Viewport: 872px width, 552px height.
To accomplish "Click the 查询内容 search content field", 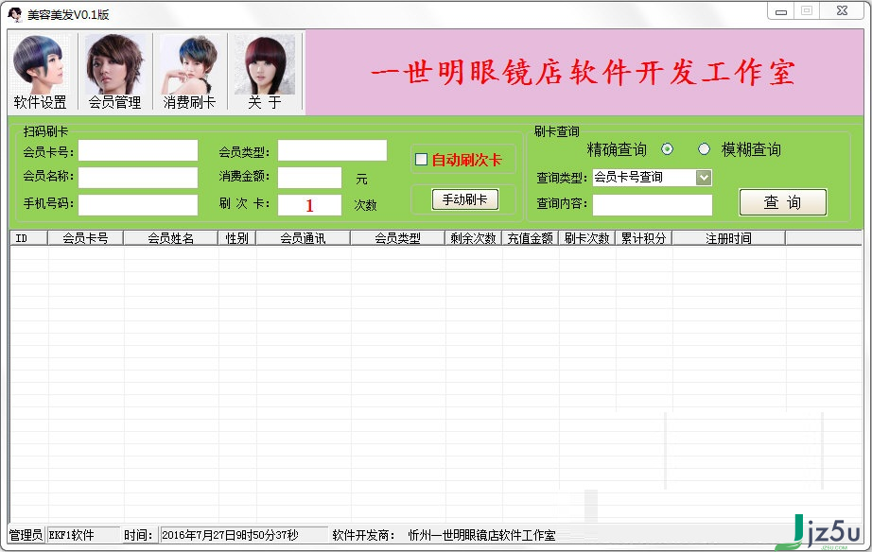I will coord(653,204).
